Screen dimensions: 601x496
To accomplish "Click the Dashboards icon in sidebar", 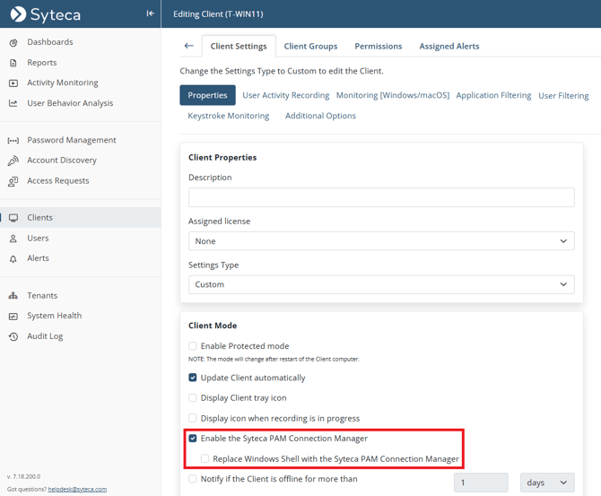I will coord(13,42).
